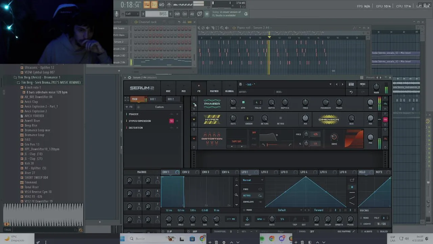The image size is (433, 244).
Task: Toggle the Phaser BPM sync switch
Action: click(x=243, y=102)
